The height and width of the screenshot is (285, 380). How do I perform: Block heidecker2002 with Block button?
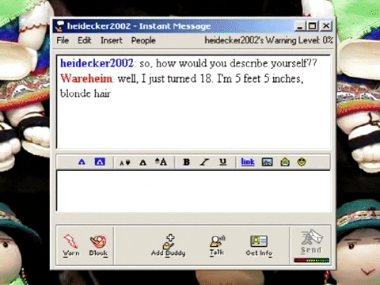98,245
